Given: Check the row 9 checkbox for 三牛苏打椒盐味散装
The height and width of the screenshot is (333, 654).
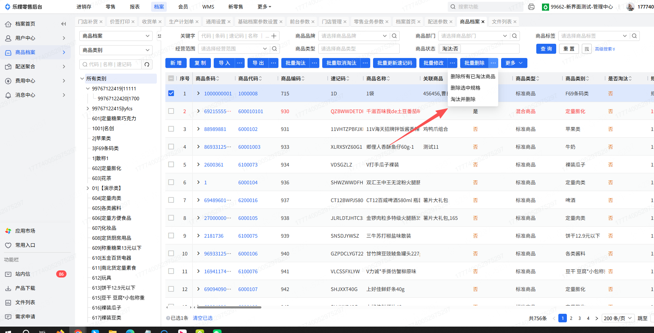Looking at the screenshot, I should (x=171, y=236).
